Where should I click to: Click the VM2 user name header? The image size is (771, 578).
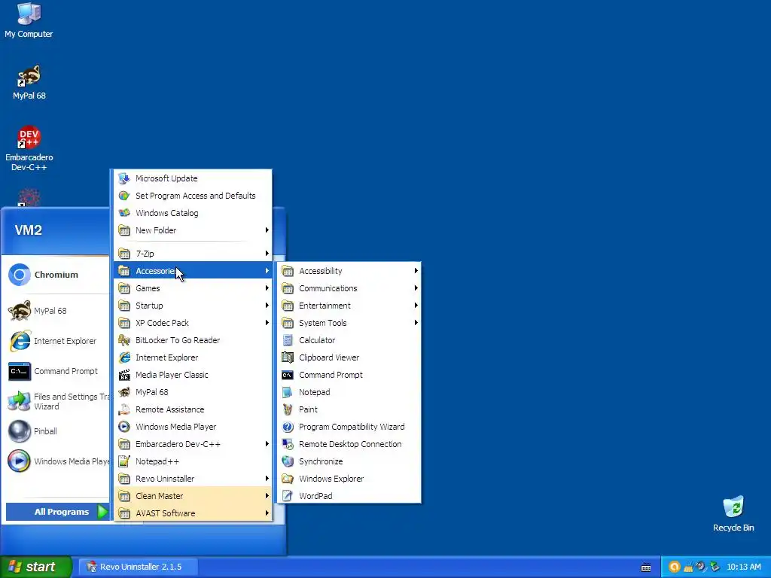[x=29, y=230]
